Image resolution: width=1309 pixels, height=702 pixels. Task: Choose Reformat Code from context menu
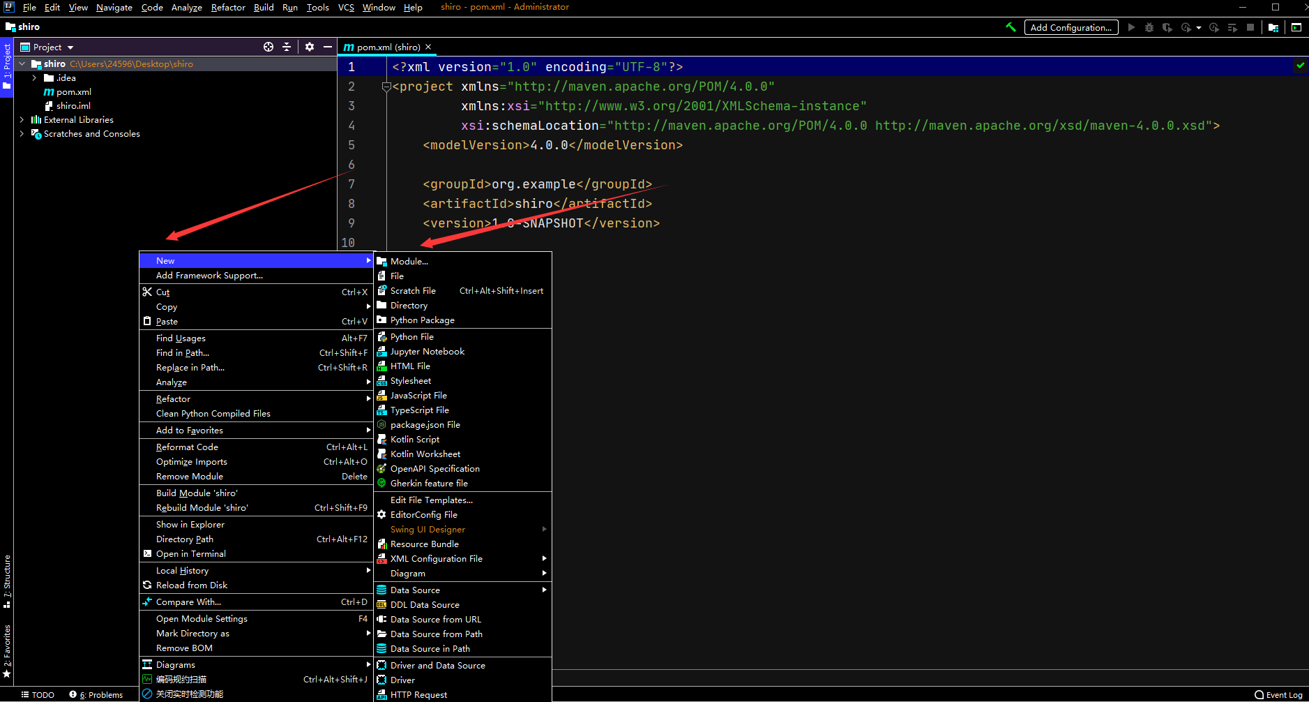[x=256, y=447]
